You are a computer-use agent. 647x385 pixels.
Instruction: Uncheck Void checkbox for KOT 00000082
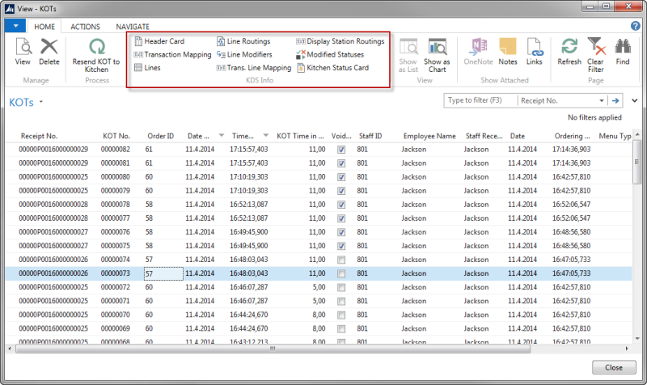click(341, 150)
